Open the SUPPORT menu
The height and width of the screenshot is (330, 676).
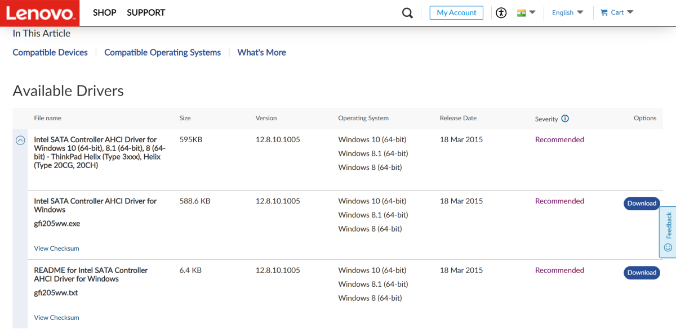pyautogui.click(x=146, y=12)
